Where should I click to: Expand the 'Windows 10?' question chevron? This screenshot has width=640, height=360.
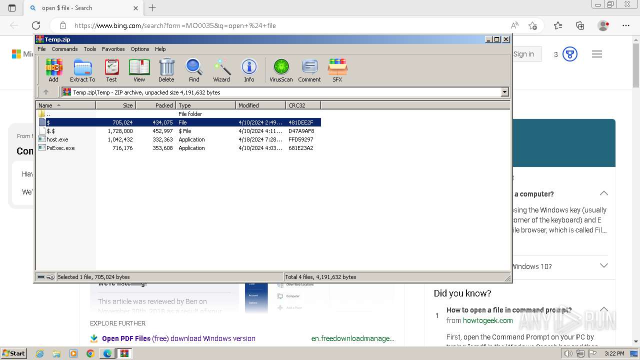(x=604, y=266)
